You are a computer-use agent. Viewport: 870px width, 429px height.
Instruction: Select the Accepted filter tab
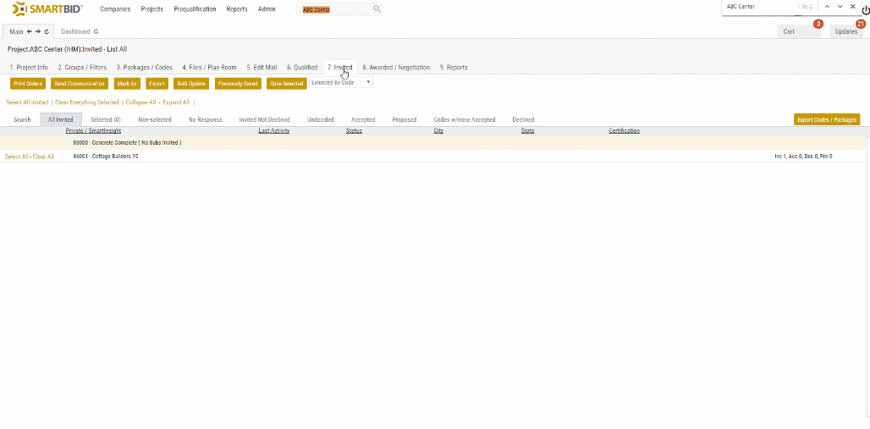[x=363, y=119]
